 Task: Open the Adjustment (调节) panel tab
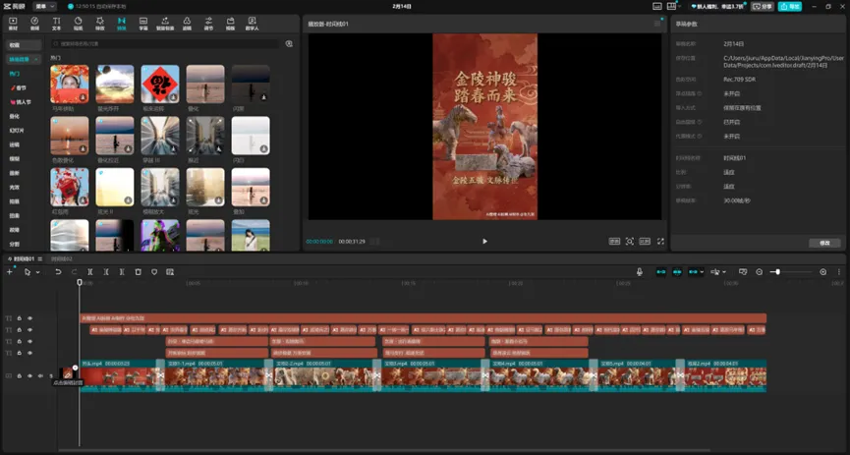tap(208, 24)
